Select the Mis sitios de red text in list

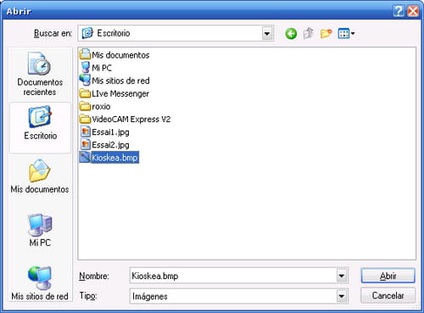click(120, 81)
